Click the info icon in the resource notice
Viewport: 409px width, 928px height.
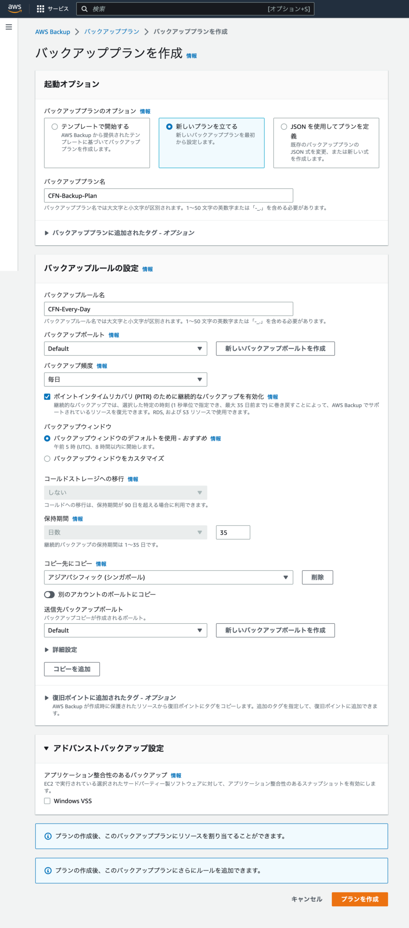48,835
